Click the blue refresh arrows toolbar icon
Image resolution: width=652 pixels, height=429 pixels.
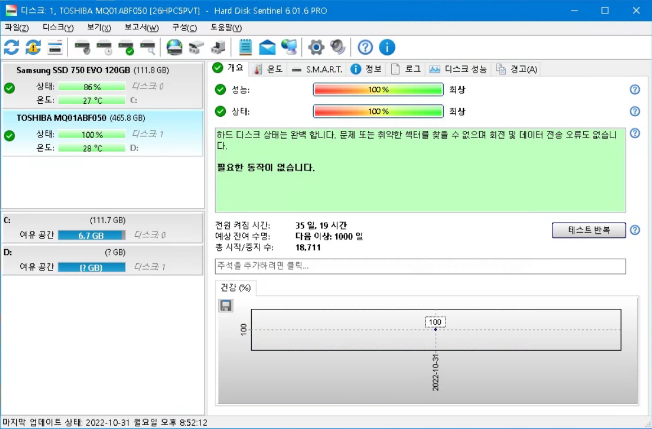[11, 47]
